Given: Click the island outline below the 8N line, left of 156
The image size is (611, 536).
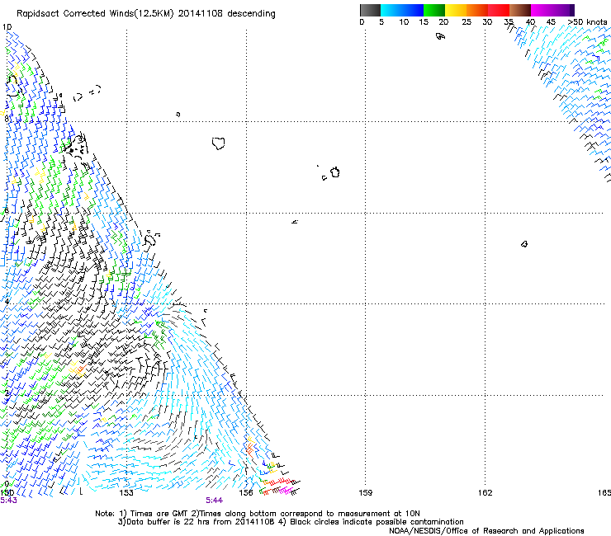Looking at the screenshot, I should click(219, 143).
